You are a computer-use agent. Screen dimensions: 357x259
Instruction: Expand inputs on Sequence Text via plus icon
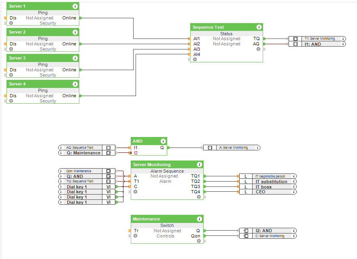tap(195, 59)
